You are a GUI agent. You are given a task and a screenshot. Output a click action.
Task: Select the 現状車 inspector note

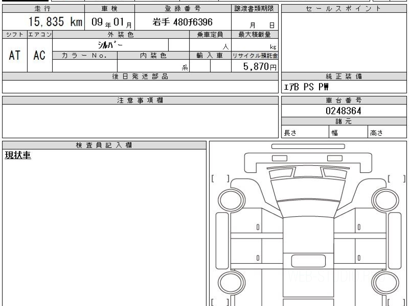pos(18,155)
